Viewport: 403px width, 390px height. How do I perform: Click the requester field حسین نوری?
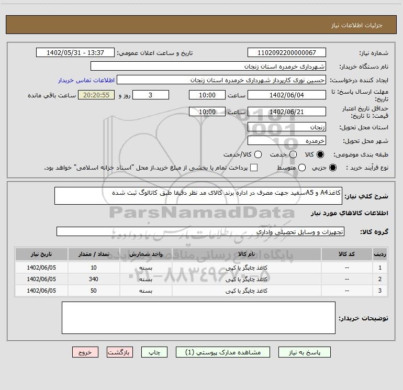coord(221,80)
